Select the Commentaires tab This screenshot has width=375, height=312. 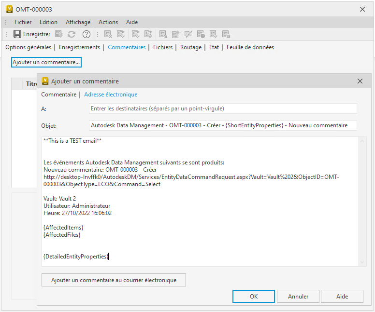(x=127, y=47)
